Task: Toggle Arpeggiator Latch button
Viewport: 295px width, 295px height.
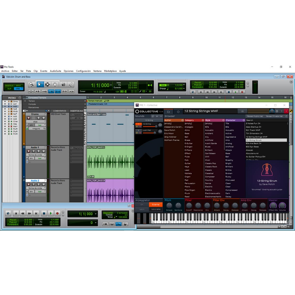Action: (x=142, y=209)
